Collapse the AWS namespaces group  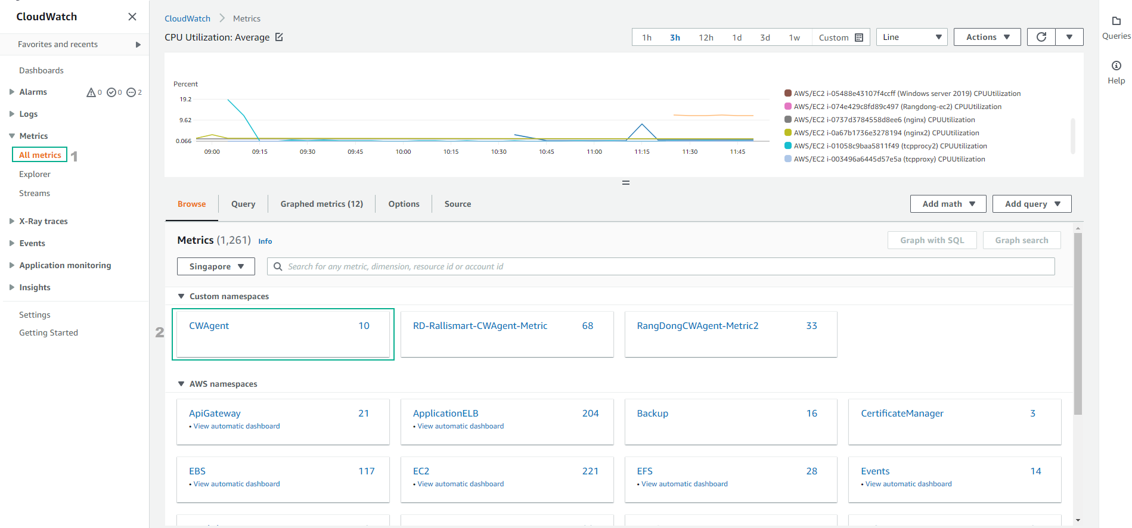click(x=181, y=384)
